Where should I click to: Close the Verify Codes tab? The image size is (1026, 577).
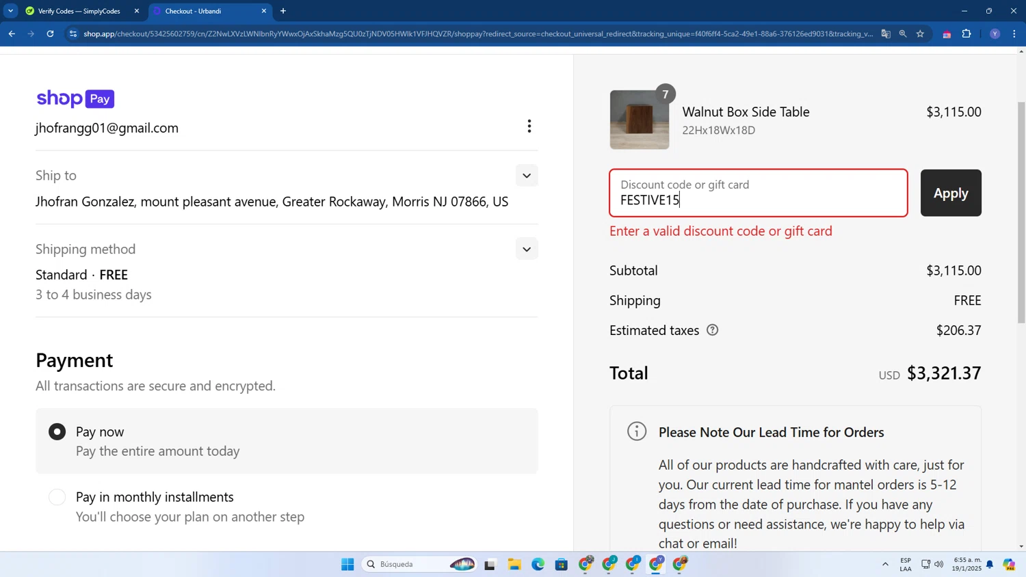(137, 11)
